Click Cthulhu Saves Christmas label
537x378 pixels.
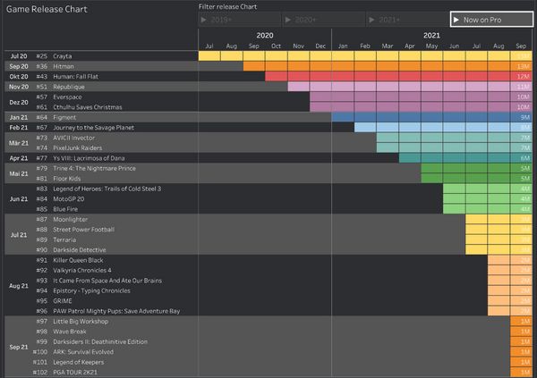pos(88,107)
